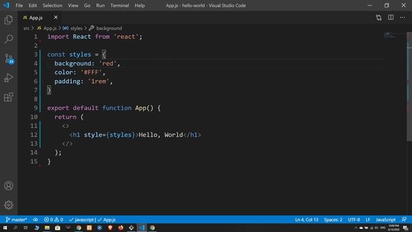
Task: Open Task View on the taskbar
Action: [26, 227]
